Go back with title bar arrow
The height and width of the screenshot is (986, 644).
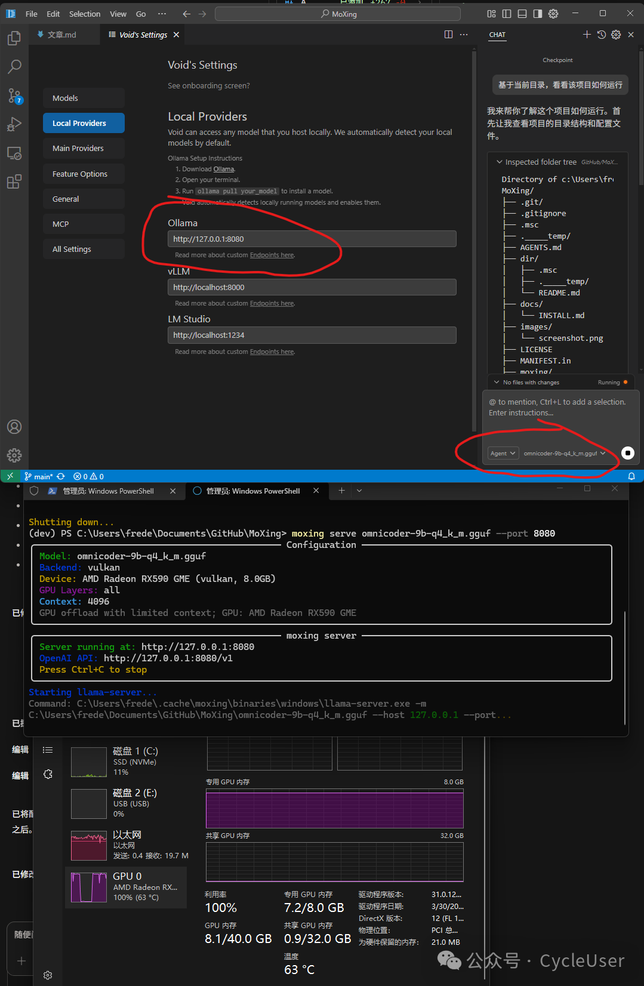[186, 14]
